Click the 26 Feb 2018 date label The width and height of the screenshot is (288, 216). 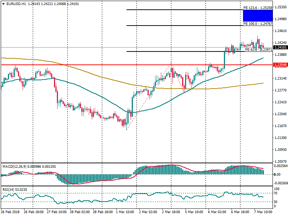point(11,212)
